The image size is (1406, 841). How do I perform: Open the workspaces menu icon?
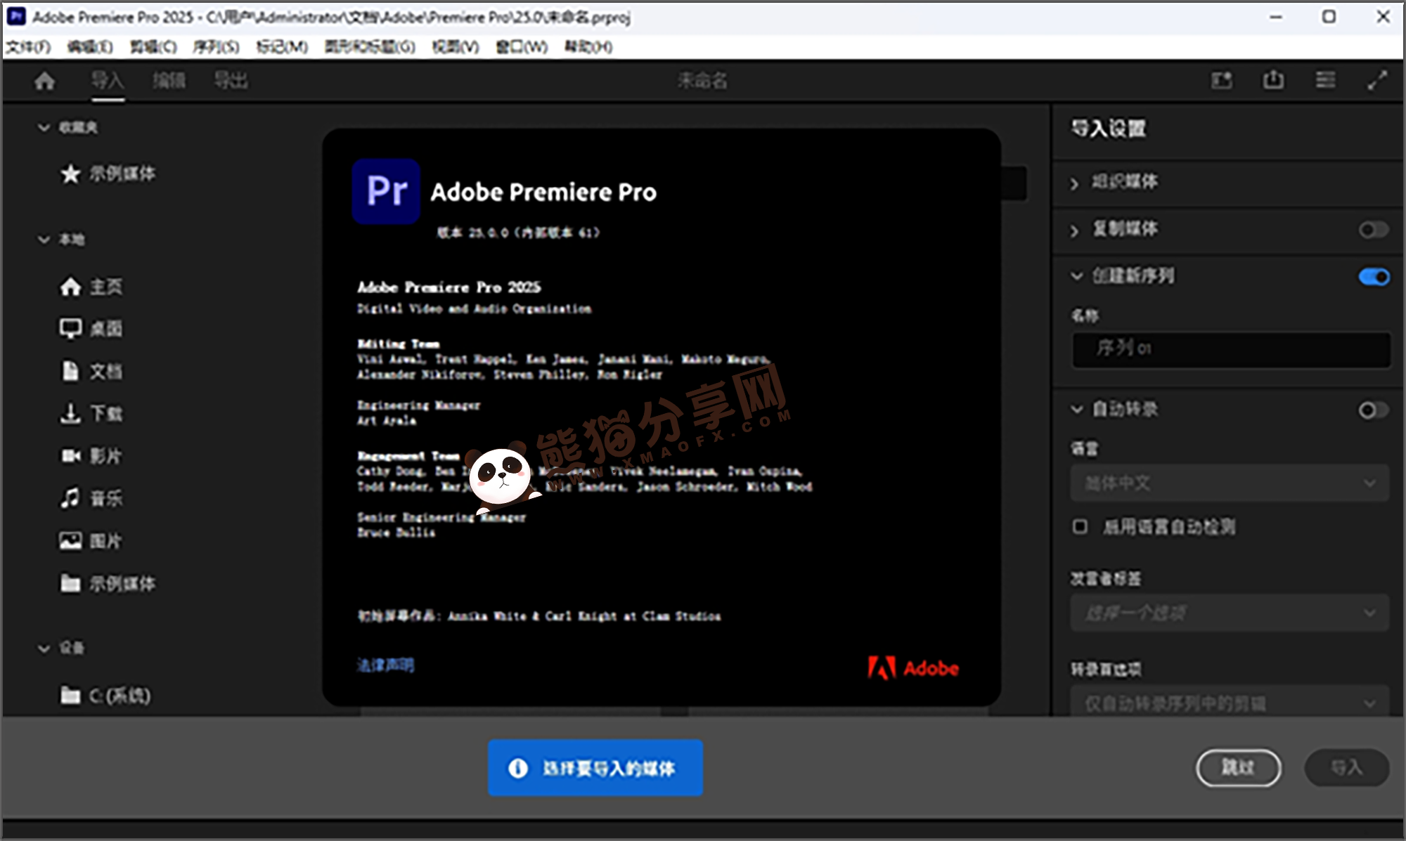(1325, 80)
